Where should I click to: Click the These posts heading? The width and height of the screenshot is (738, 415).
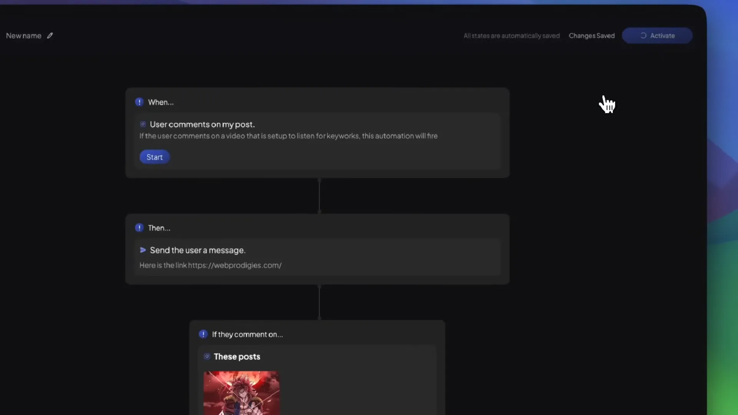[237, 357]
